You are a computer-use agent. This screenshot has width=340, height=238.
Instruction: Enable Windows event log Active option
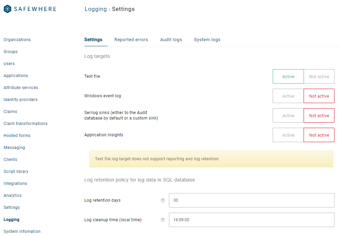(288, 96)
